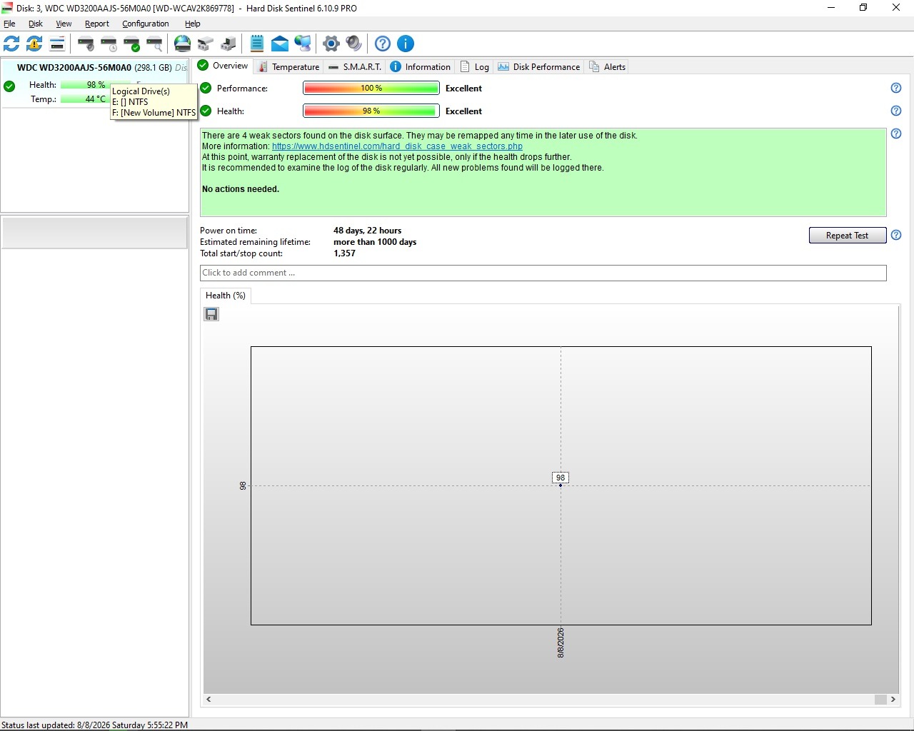The width and height of the screenshot is (914, 731).
Task: Click the 98 % Health bar in Overview
Action: point(371,111)
